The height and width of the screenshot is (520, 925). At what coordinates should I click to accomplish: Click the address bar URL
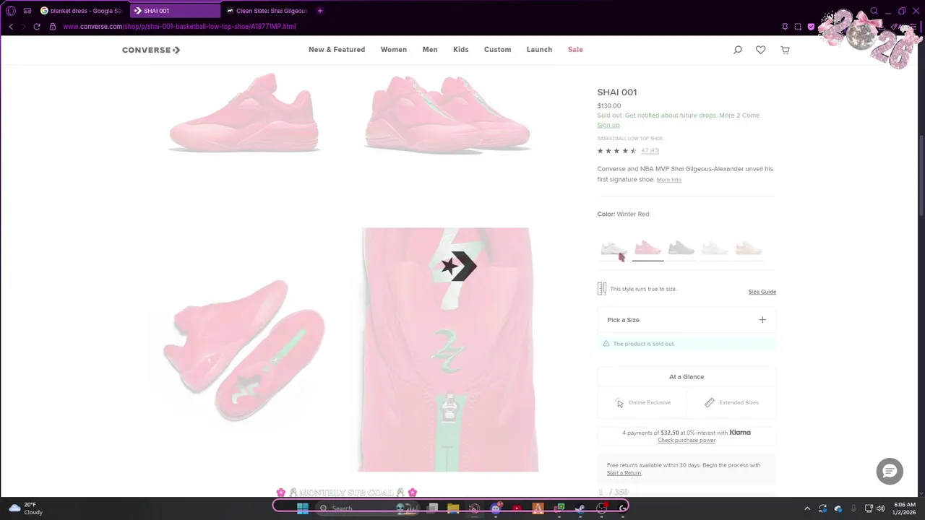[179, 27]
